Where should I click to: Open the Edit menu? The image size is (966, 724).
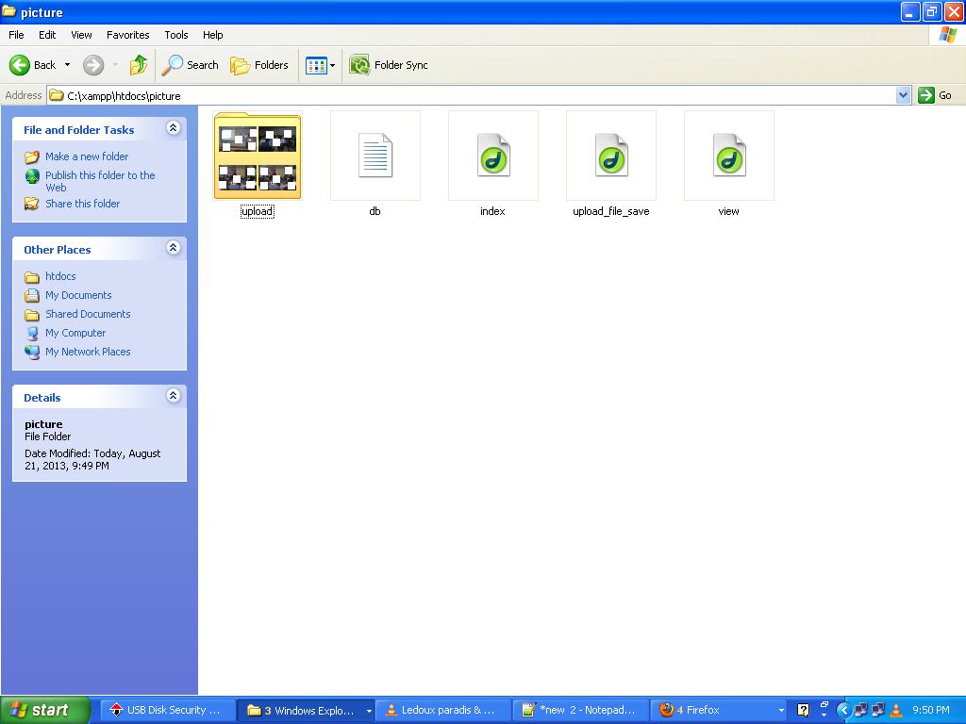pos(47,35)
